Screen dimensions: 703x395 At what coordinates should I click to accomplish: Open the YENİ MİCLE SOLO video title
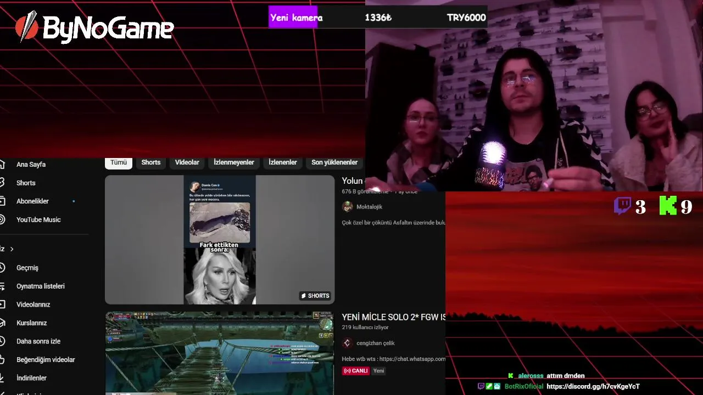393,317
